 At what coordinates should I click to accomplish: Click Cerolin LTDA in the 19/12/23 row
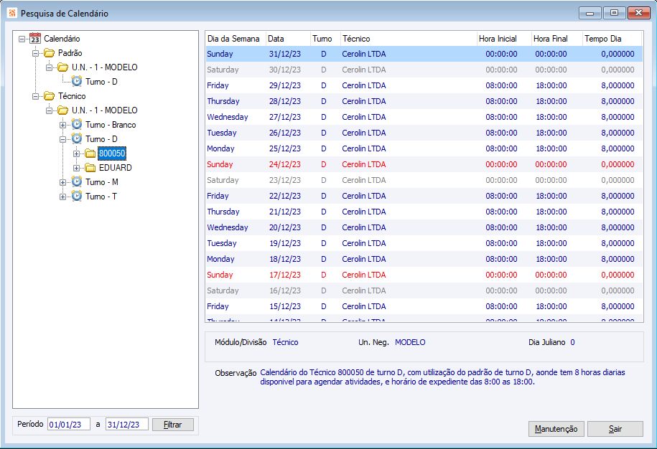point(364,243)
